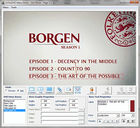Click the Width input field
Screen dimensions: 140x128
(46, 101)
